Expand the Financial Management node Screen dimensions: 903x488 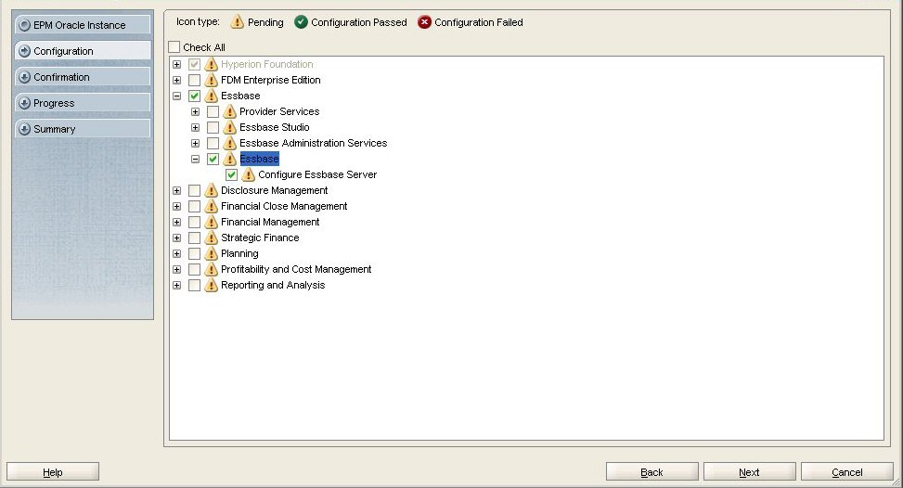coord(177,222)
